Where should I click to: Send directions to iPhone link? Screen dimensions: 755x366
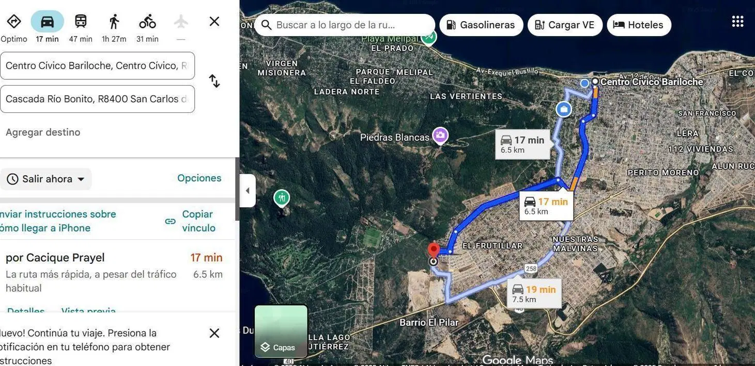pyautogui.click(x=58, y=221)
